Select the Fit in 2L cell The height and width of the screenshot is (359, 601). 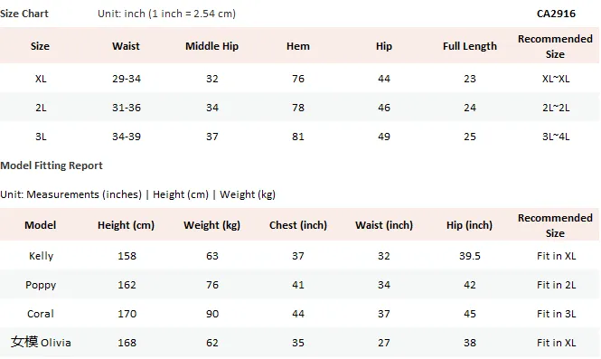click(556, 285)
